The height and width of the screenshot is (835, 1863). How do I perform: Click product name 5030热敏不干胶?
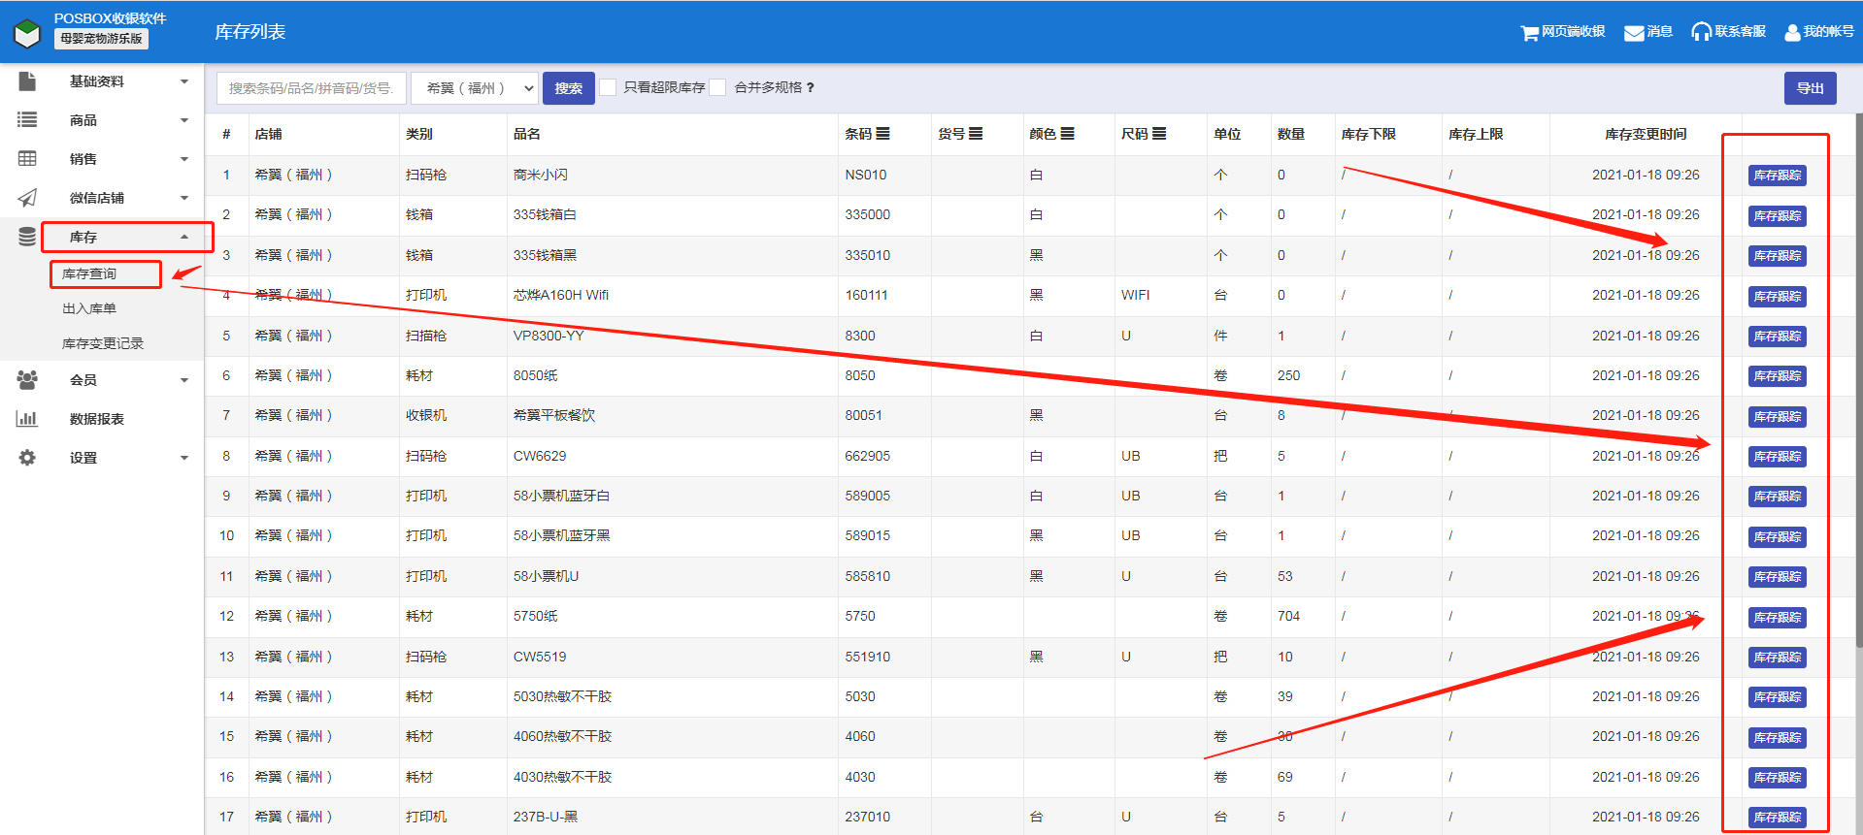tap(562, 696)
